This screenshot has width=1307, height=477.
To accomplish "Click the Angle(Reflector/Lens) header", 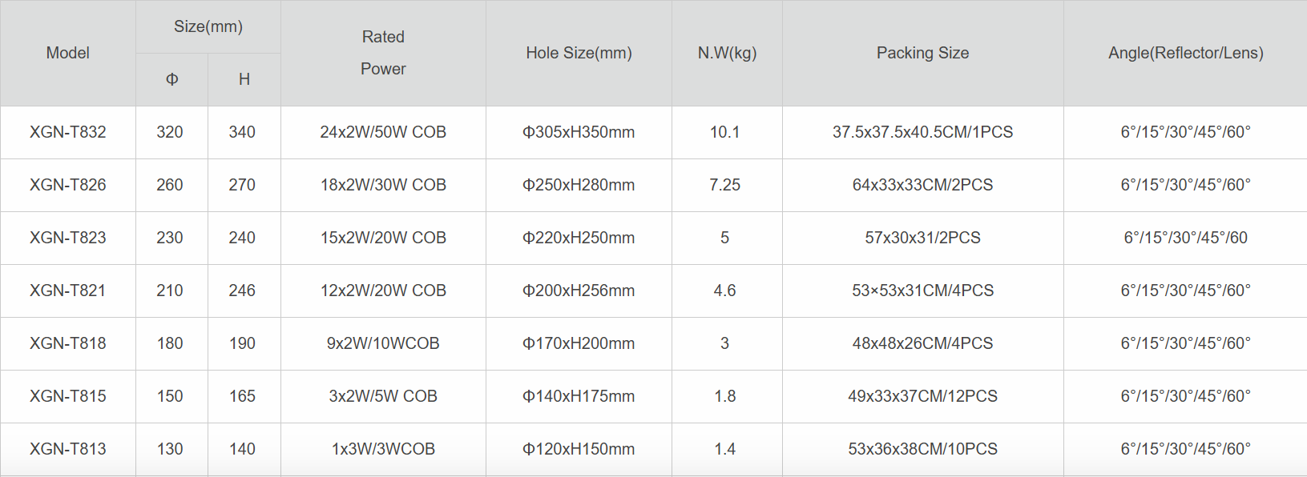I will click(1185, 53).
